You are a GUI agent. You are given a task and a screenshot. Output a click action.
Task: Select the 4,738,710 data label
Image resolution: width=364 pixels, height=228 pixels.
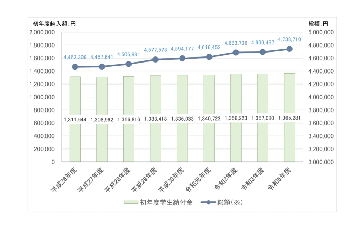[289, 39]
